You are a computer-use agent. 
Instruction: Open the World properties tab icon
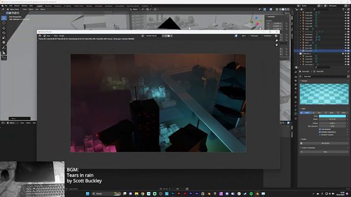(296, 92)
